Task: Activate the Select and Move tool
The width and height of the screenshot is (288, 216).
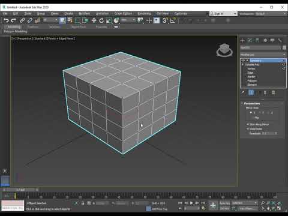Action: (94, 20)
